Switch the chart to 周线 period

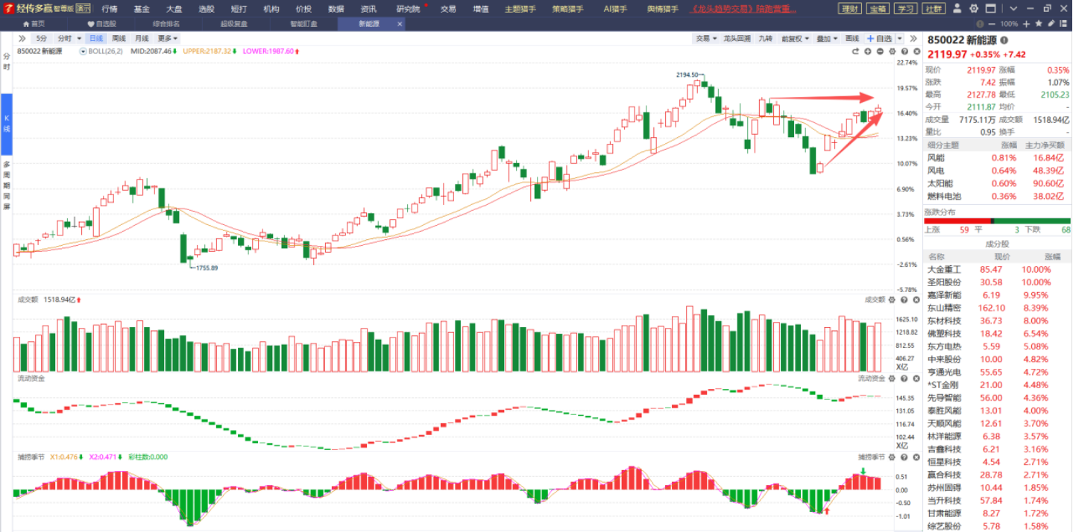click(x=119, y=38)
